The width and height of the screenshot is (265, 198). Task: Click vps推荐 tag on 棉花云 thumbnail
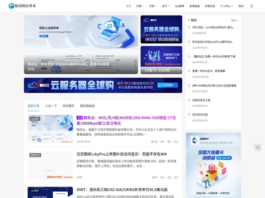click(x=35, y=119)
